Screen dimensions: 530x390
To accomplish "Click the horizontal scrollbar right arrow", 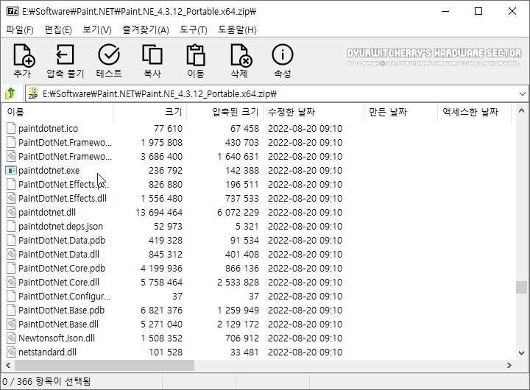I will (509, 365).
